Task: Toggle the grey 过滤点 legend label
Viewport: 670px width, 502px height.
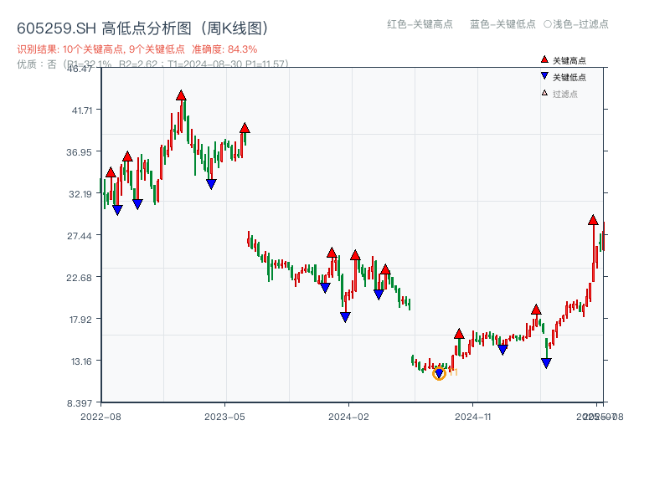Action: pyautogui.click(x=565, y=94)
